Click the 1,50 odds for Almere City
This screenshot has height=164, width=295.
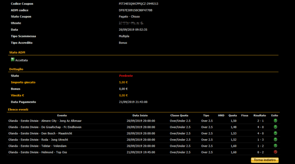(x=233, y=121)
